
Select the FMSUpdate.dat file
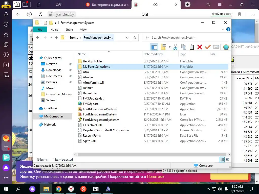152,99
